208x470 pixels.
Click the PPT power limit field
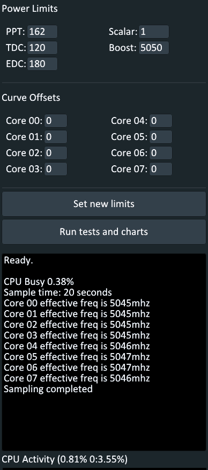coord(42,32)
